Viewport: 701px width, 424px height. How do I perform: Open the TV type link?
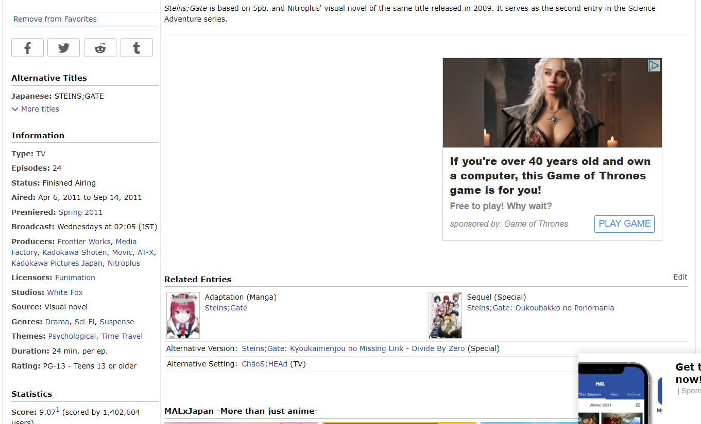point(41,154)
